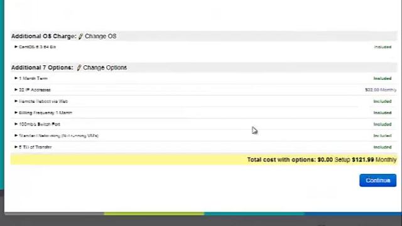Click the blue Continue button

tap(378, 180)
